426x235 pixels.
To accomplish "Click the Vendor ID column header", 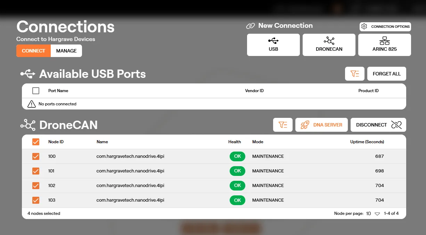I will pos(254,91).
